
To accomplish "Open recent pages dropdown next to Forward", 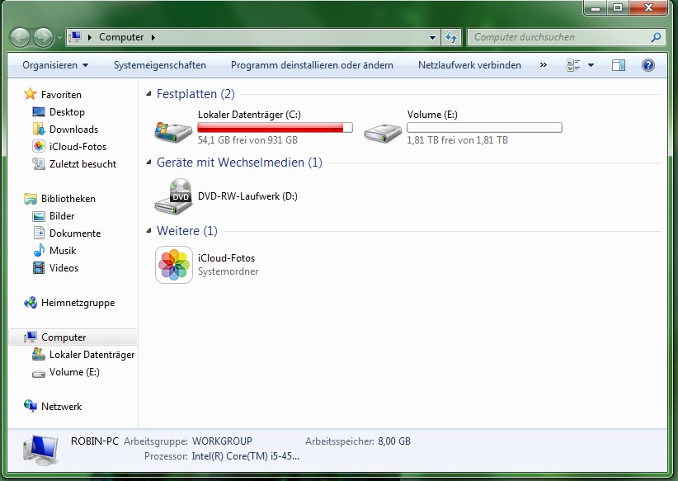I will click(59, 38).
